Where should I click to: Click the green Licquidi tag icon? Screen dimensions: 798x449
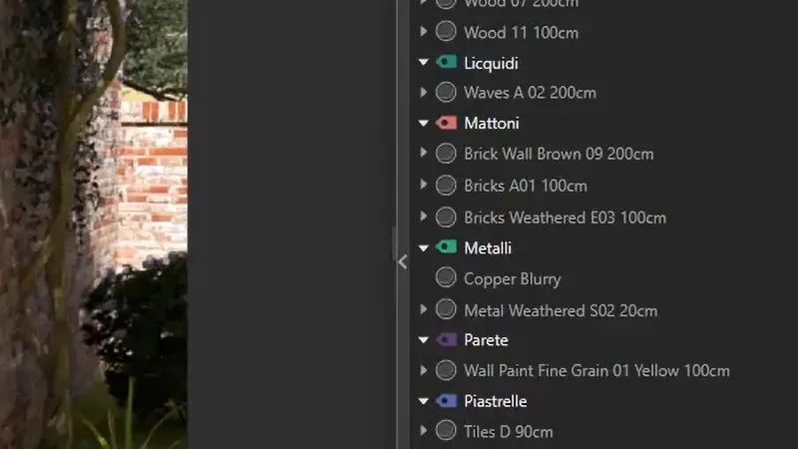pos(446,63)
